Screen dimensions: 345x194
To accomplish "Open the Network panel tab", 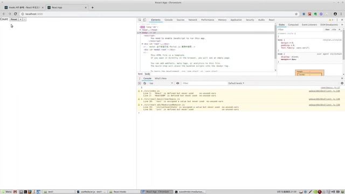I will [193, 20].
